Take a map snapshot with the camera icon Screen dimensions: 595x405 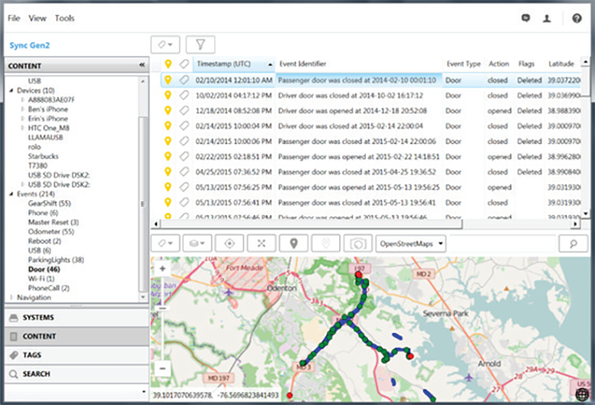(358, 243)
